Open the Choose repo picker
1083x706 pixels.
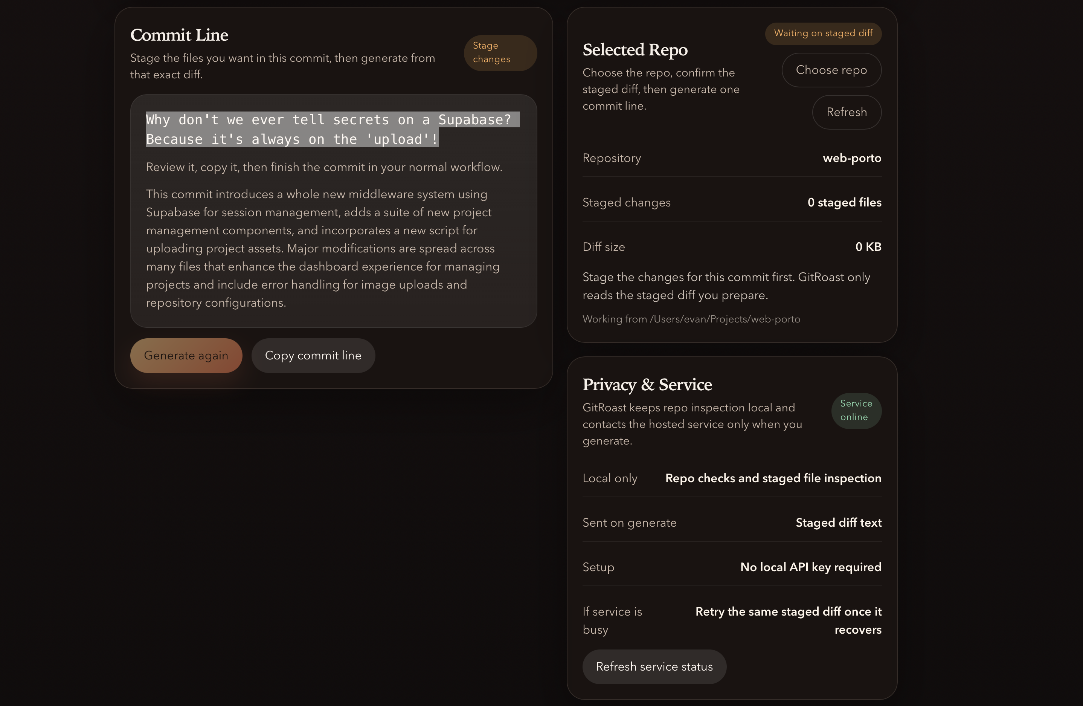point(831,70)
